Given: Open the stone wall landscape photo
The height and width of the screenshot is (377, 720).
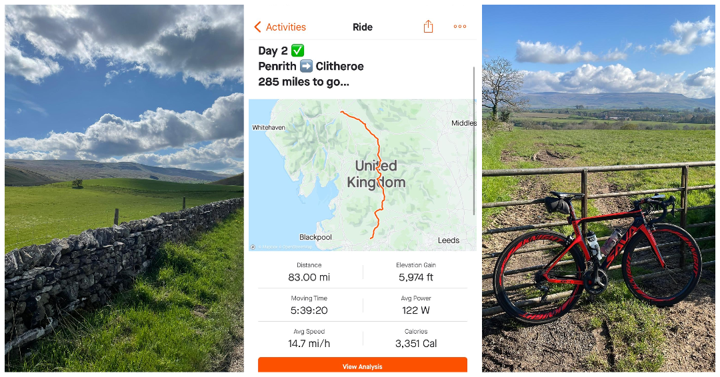Looking at the screenshot, I should click(124, 188).
